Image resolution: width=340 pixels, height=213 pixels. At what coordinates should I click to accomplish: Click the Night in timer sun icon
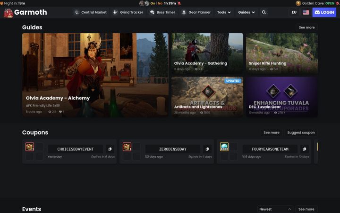click(1, 3)
